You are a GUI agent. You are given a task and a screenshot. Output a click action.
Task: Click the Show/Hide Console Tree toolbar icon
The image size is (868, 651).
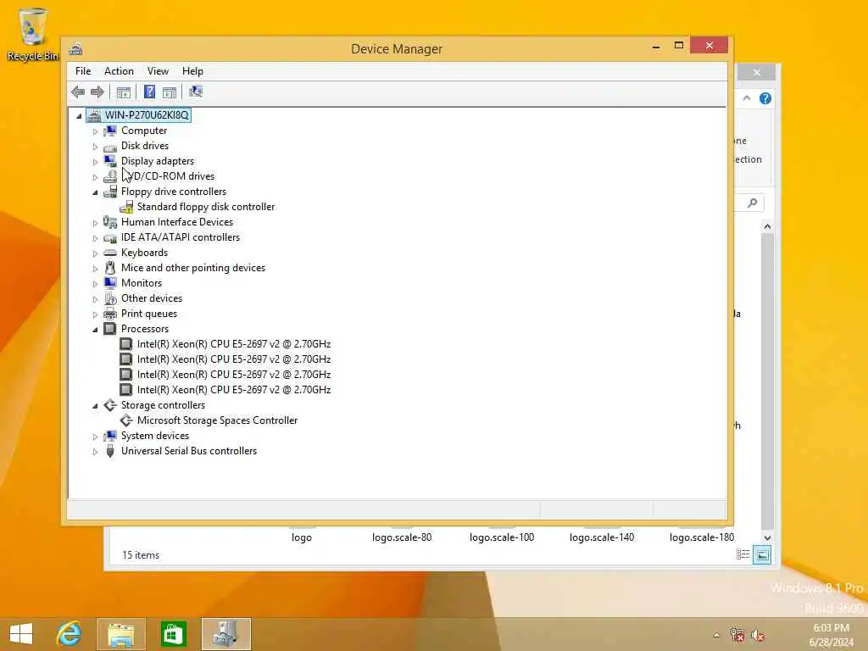coord(124,92)
